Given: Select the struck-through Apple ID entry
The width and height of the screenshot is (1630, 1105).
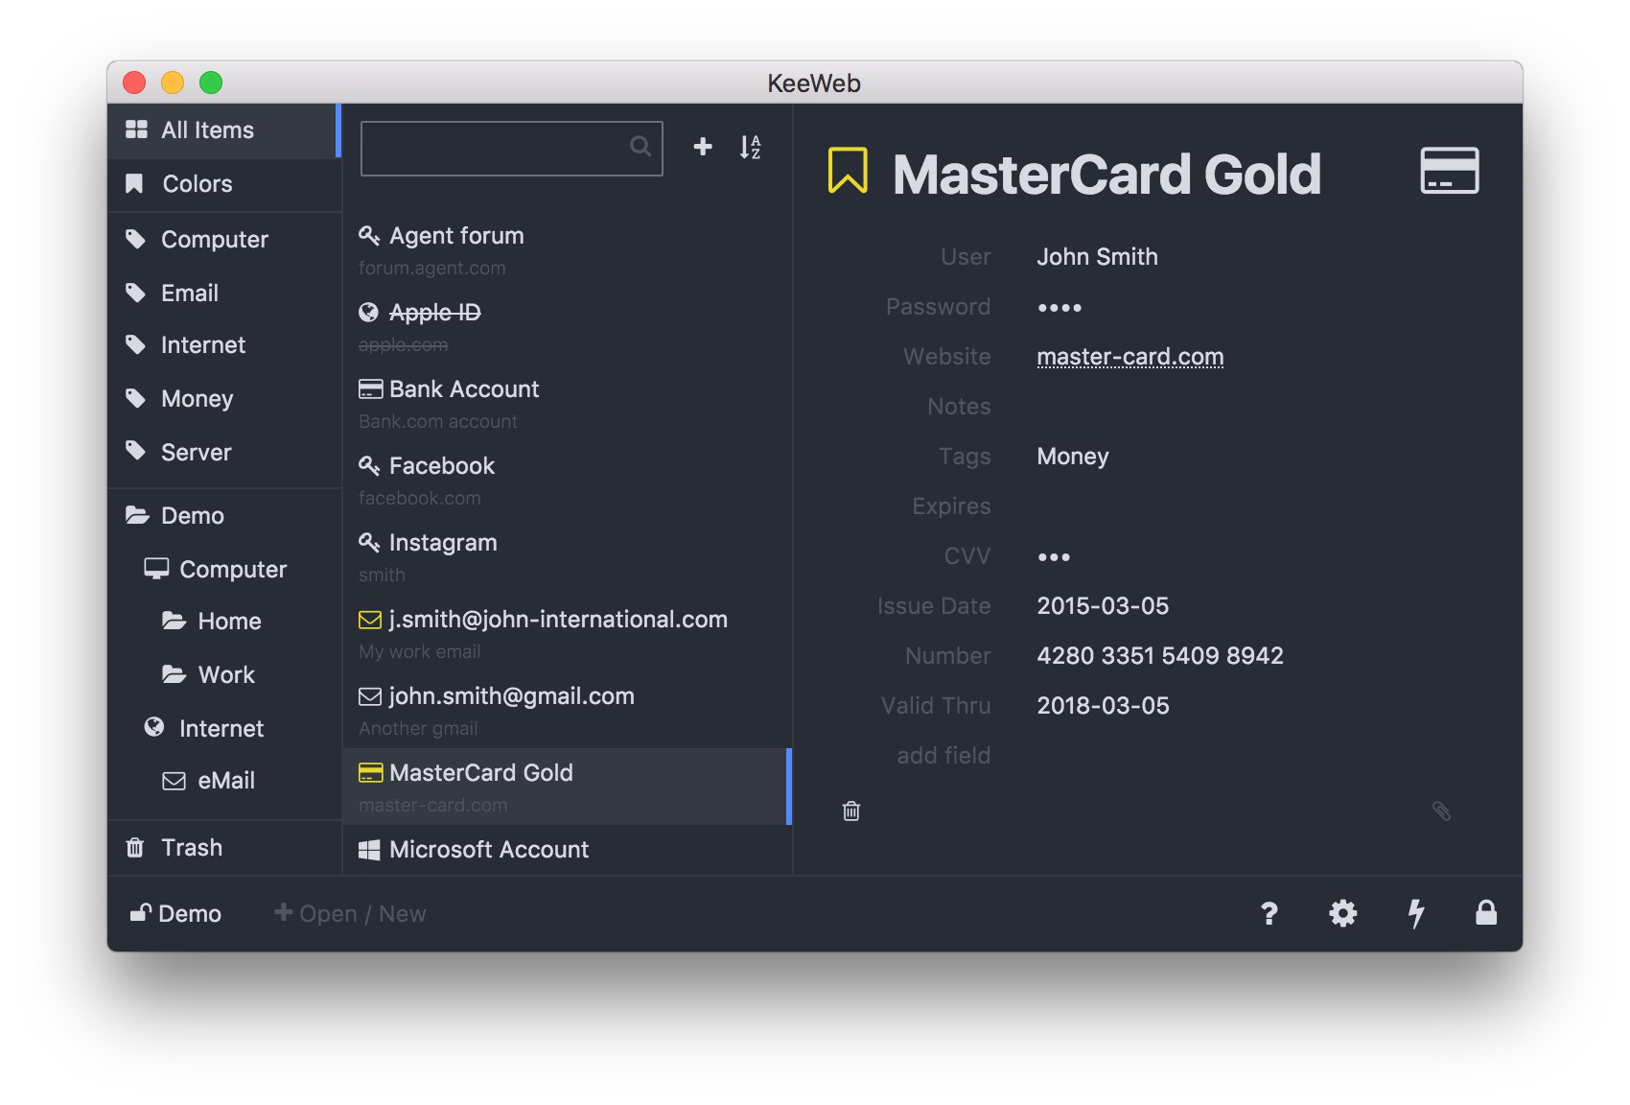Looking at the screenshot, I should pos(567,326).
